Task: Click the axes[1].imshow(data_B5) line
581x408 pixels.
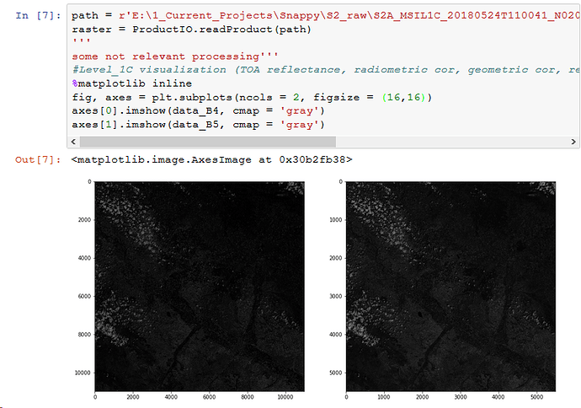Action: [x=198, y=125]
